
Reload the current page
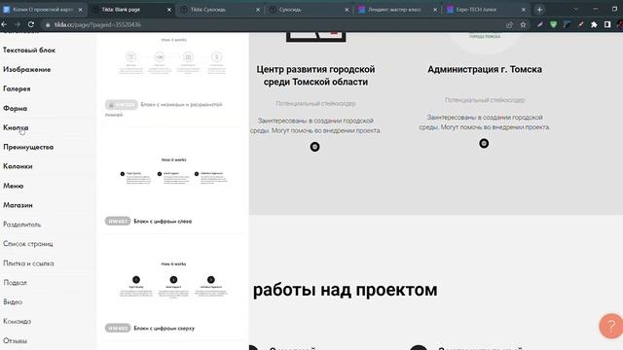[31, 24]
